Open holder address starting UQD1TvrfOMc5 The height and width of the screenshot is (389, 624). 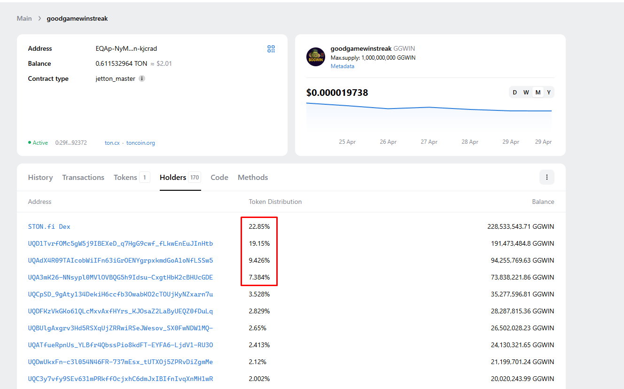point(121,243)
